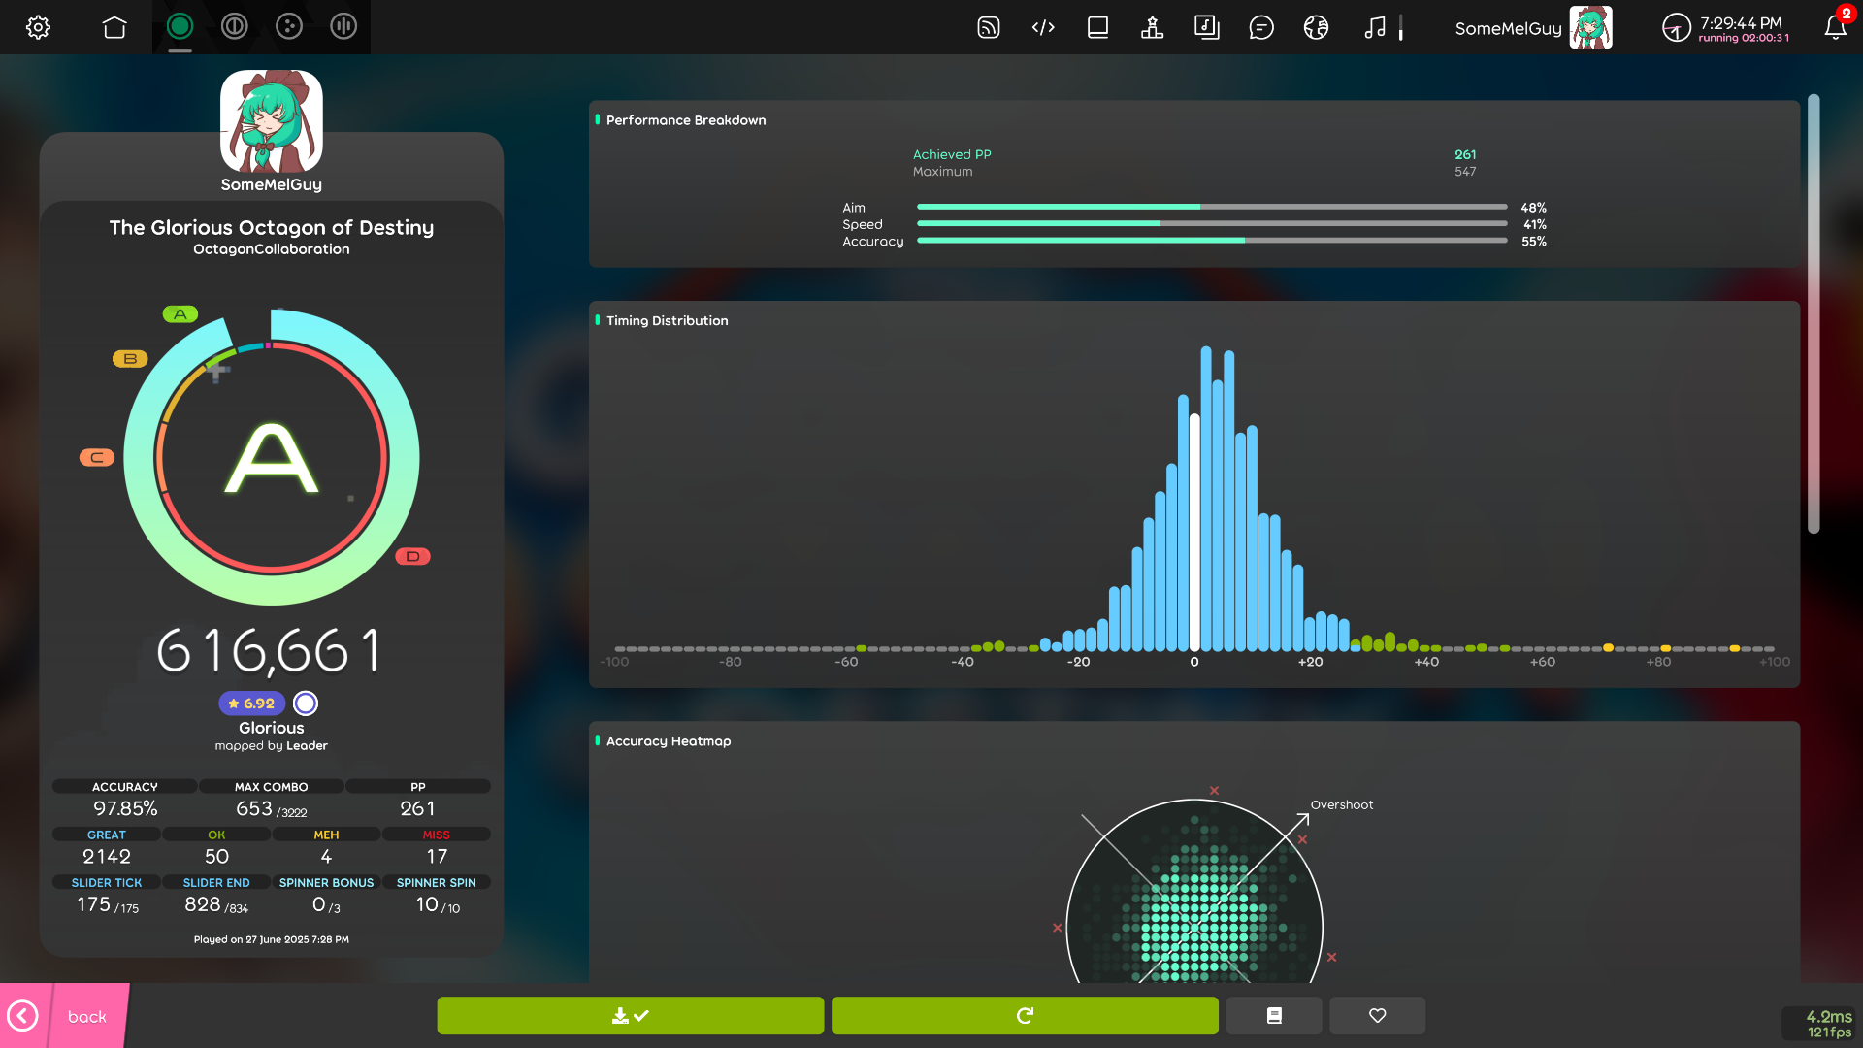Click the 6.92 star rating badge
Viewport: 1863px width, 1048px height.
(251, 704)
